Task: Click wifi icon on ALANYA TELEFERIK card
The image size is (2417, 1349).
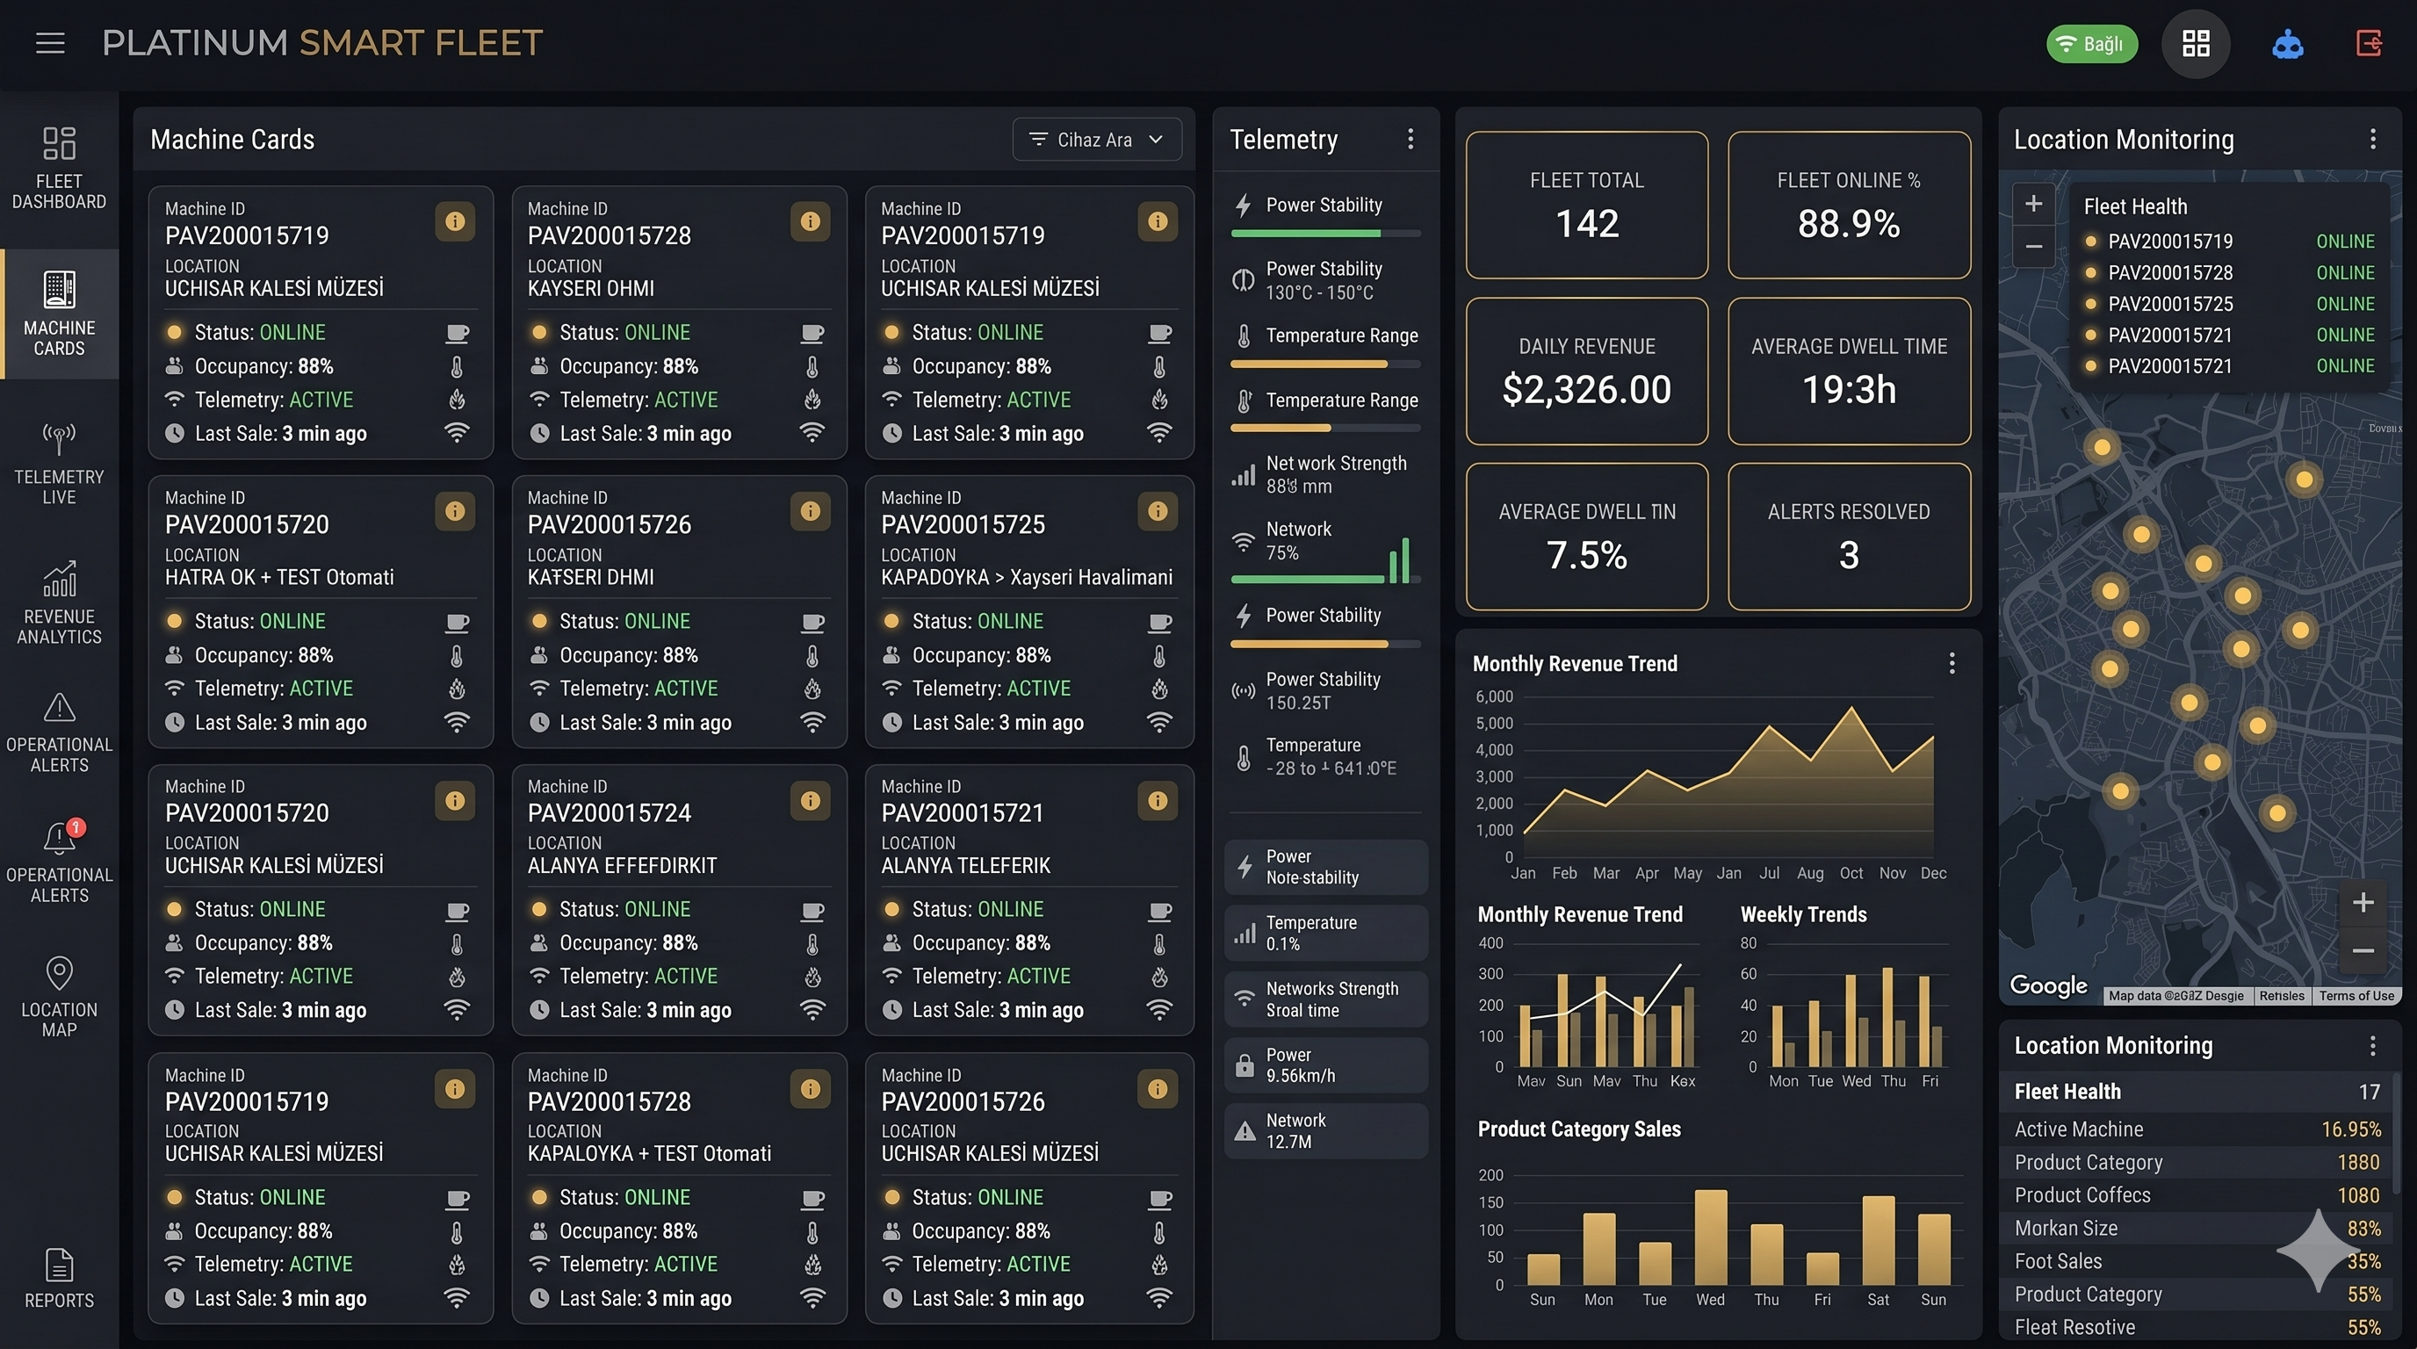Action: pos(1159,1010)
